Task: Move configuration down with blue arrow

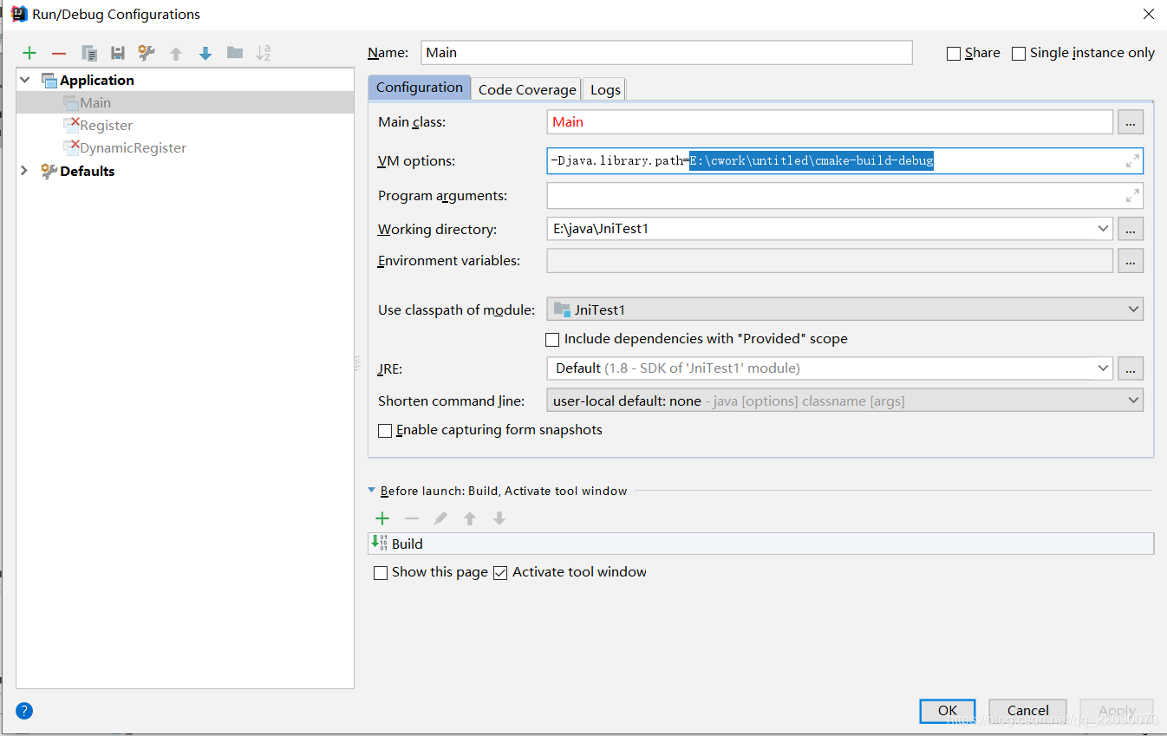Action: (x=205, y=54)
